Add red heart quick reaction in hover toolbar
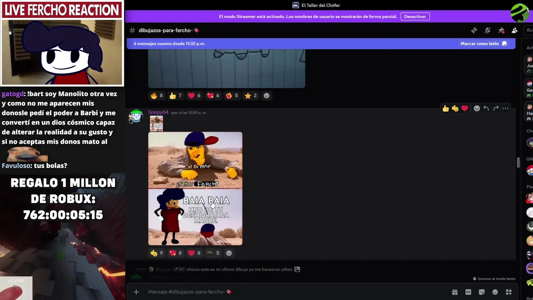 point(465,108)
